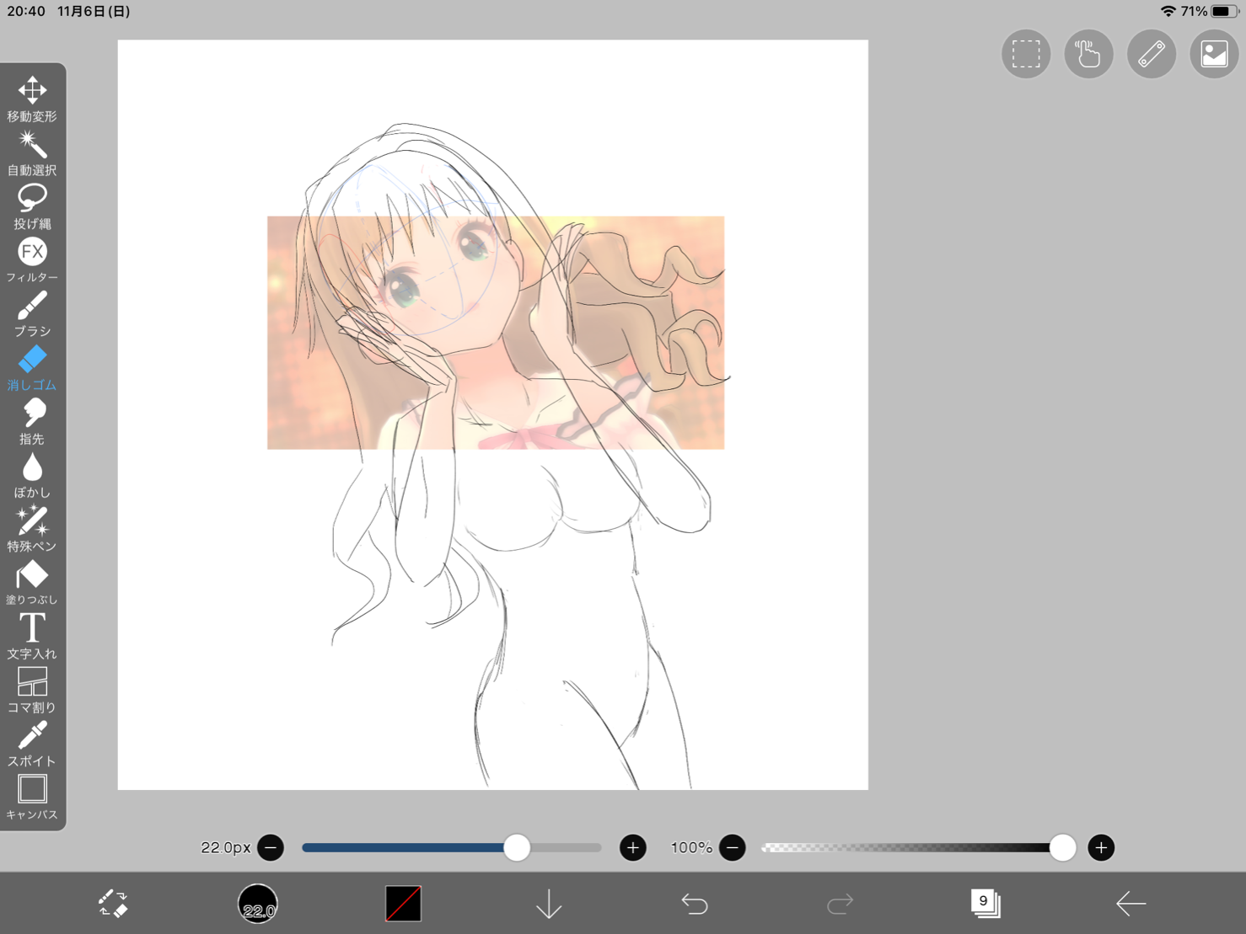Toggle the stabilizer hand icon
Screen dimensions: 1246x934
(1088, 54)
